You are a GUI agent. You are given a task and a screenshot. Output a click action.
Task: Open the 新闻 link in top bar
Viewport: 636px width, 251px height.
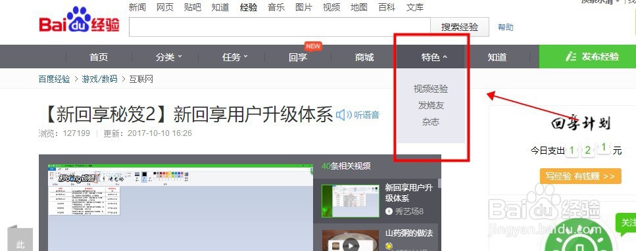[x=137, y=7]
